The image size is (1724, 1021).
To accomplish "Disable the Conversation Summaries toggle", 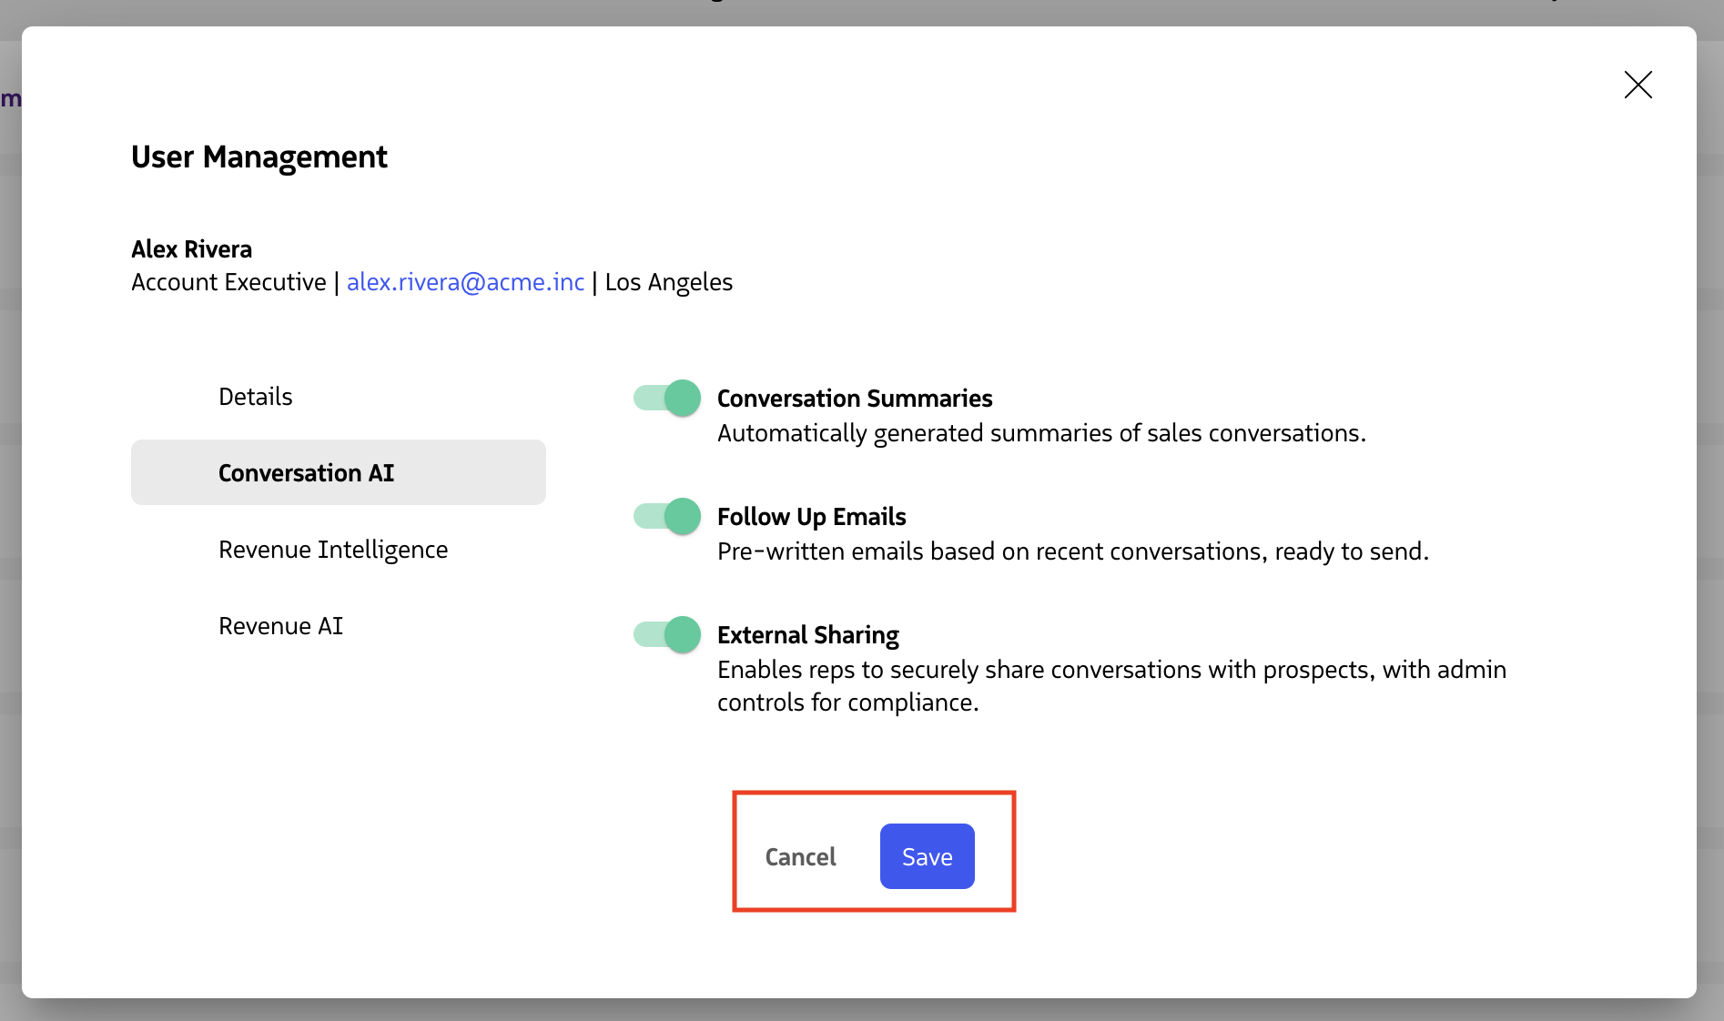I will [x=667, y=399].
